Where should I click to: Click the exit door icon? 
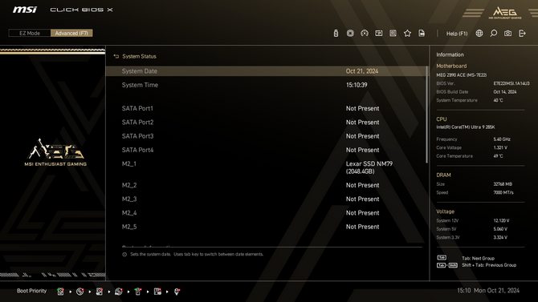pos(522,33)
